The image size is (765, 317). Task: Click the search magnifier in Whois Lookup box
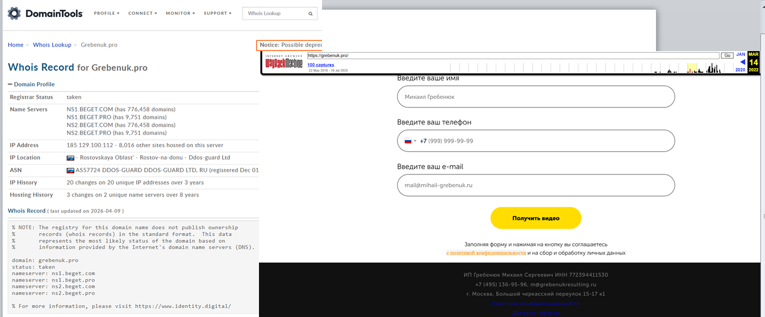[x=311, y=13]
